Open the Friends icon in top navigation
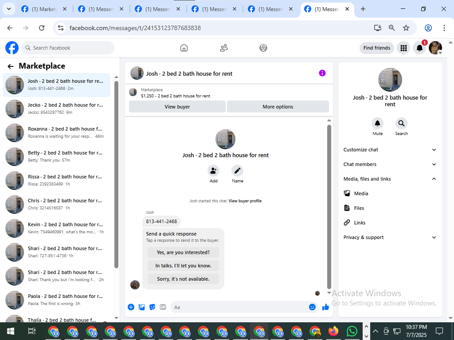 pyautogui.click(x=224, y=48)
